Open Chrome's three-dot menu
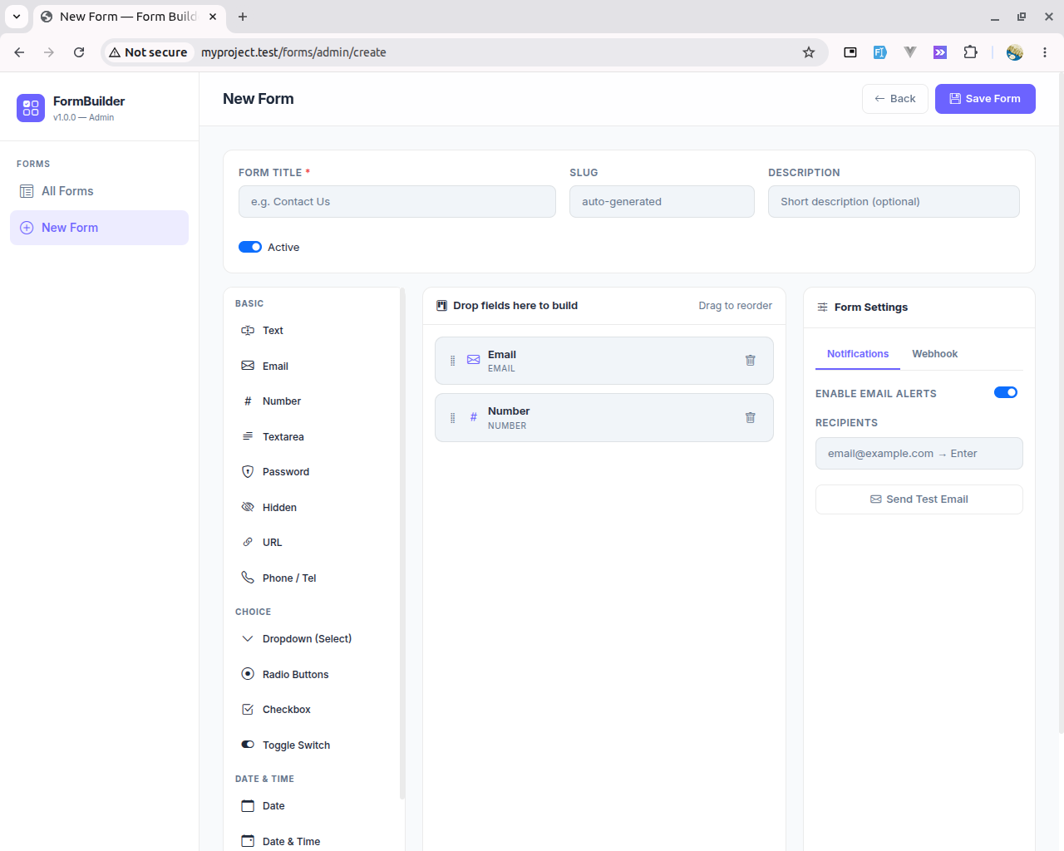Viewport: 1064px width, 851px height. (1045, 52)
